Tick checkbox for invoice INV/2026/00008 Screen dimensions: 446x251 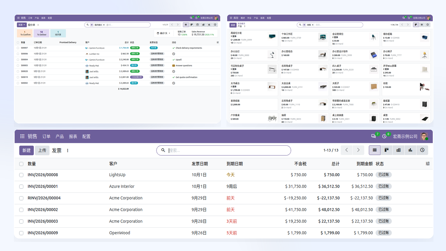tap(21, 175)
